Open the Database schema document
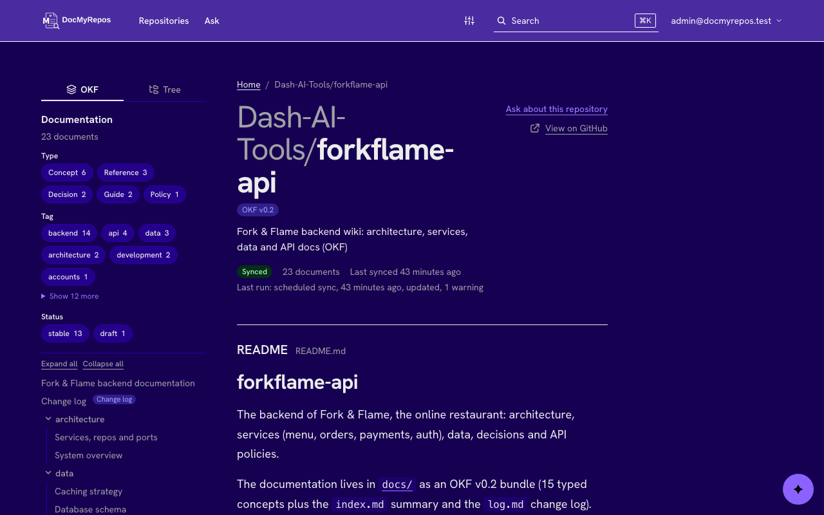Viewport: 824px width, 515px height. pyautogui.click(x=91, y=509)
